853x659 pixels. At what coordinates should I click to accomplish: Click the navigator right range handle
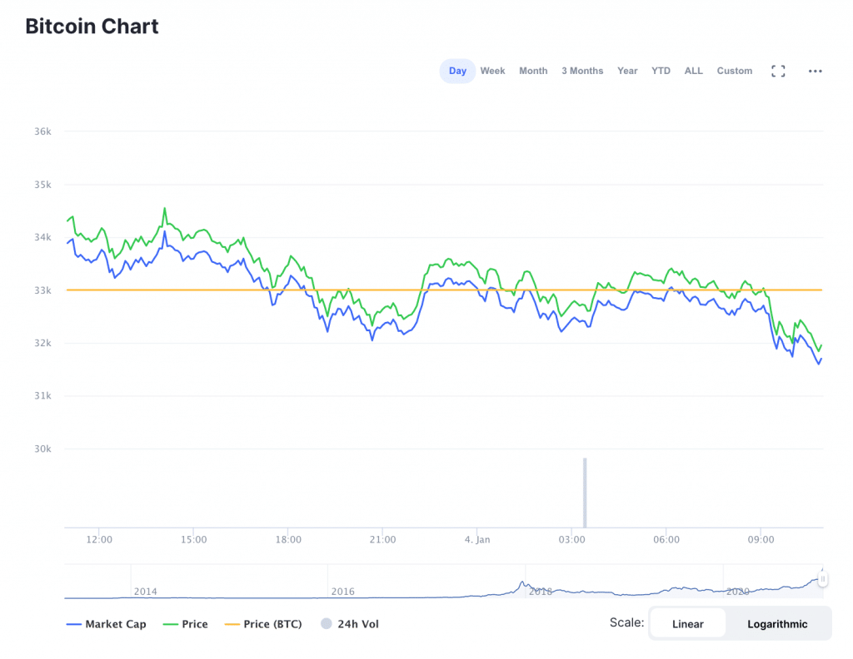(822, 579)
